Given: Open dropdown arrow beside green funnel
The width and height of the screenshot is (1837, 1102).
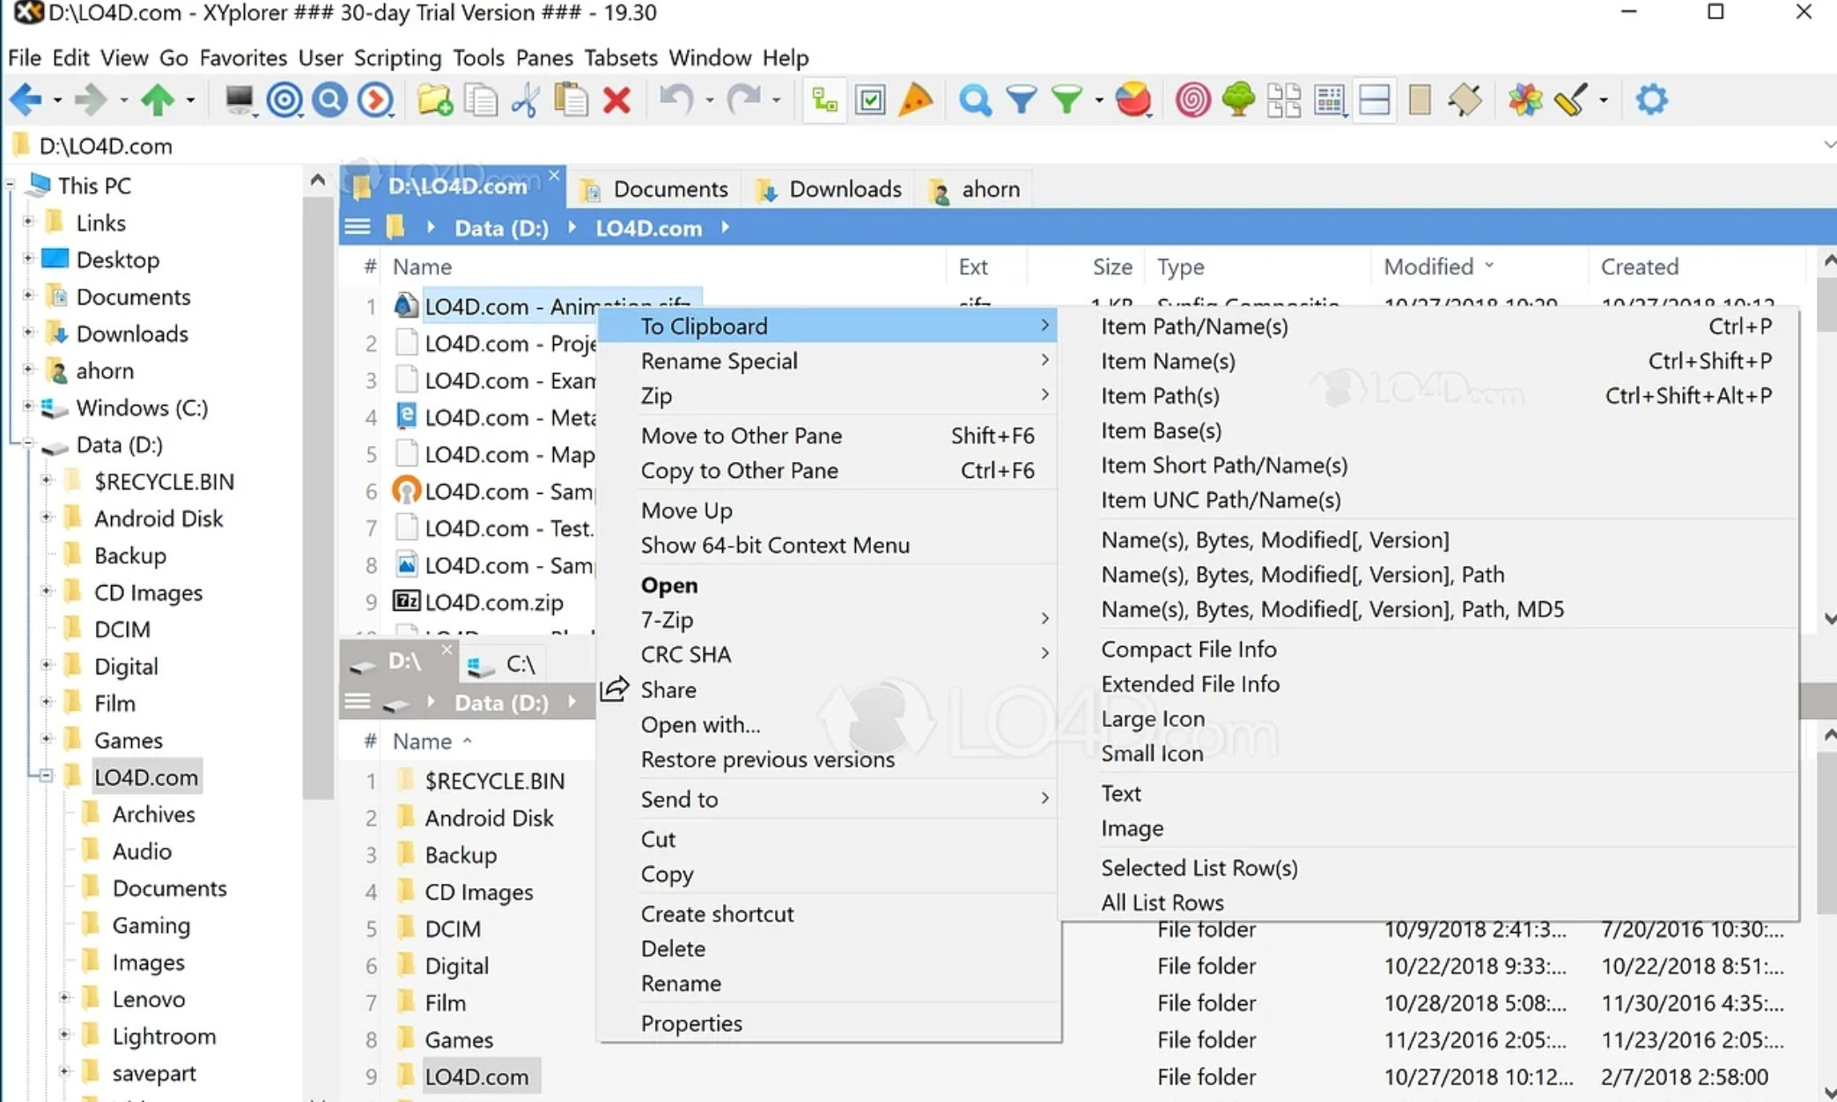Looking at the screenshot, I should click(x=1098, y=100).
